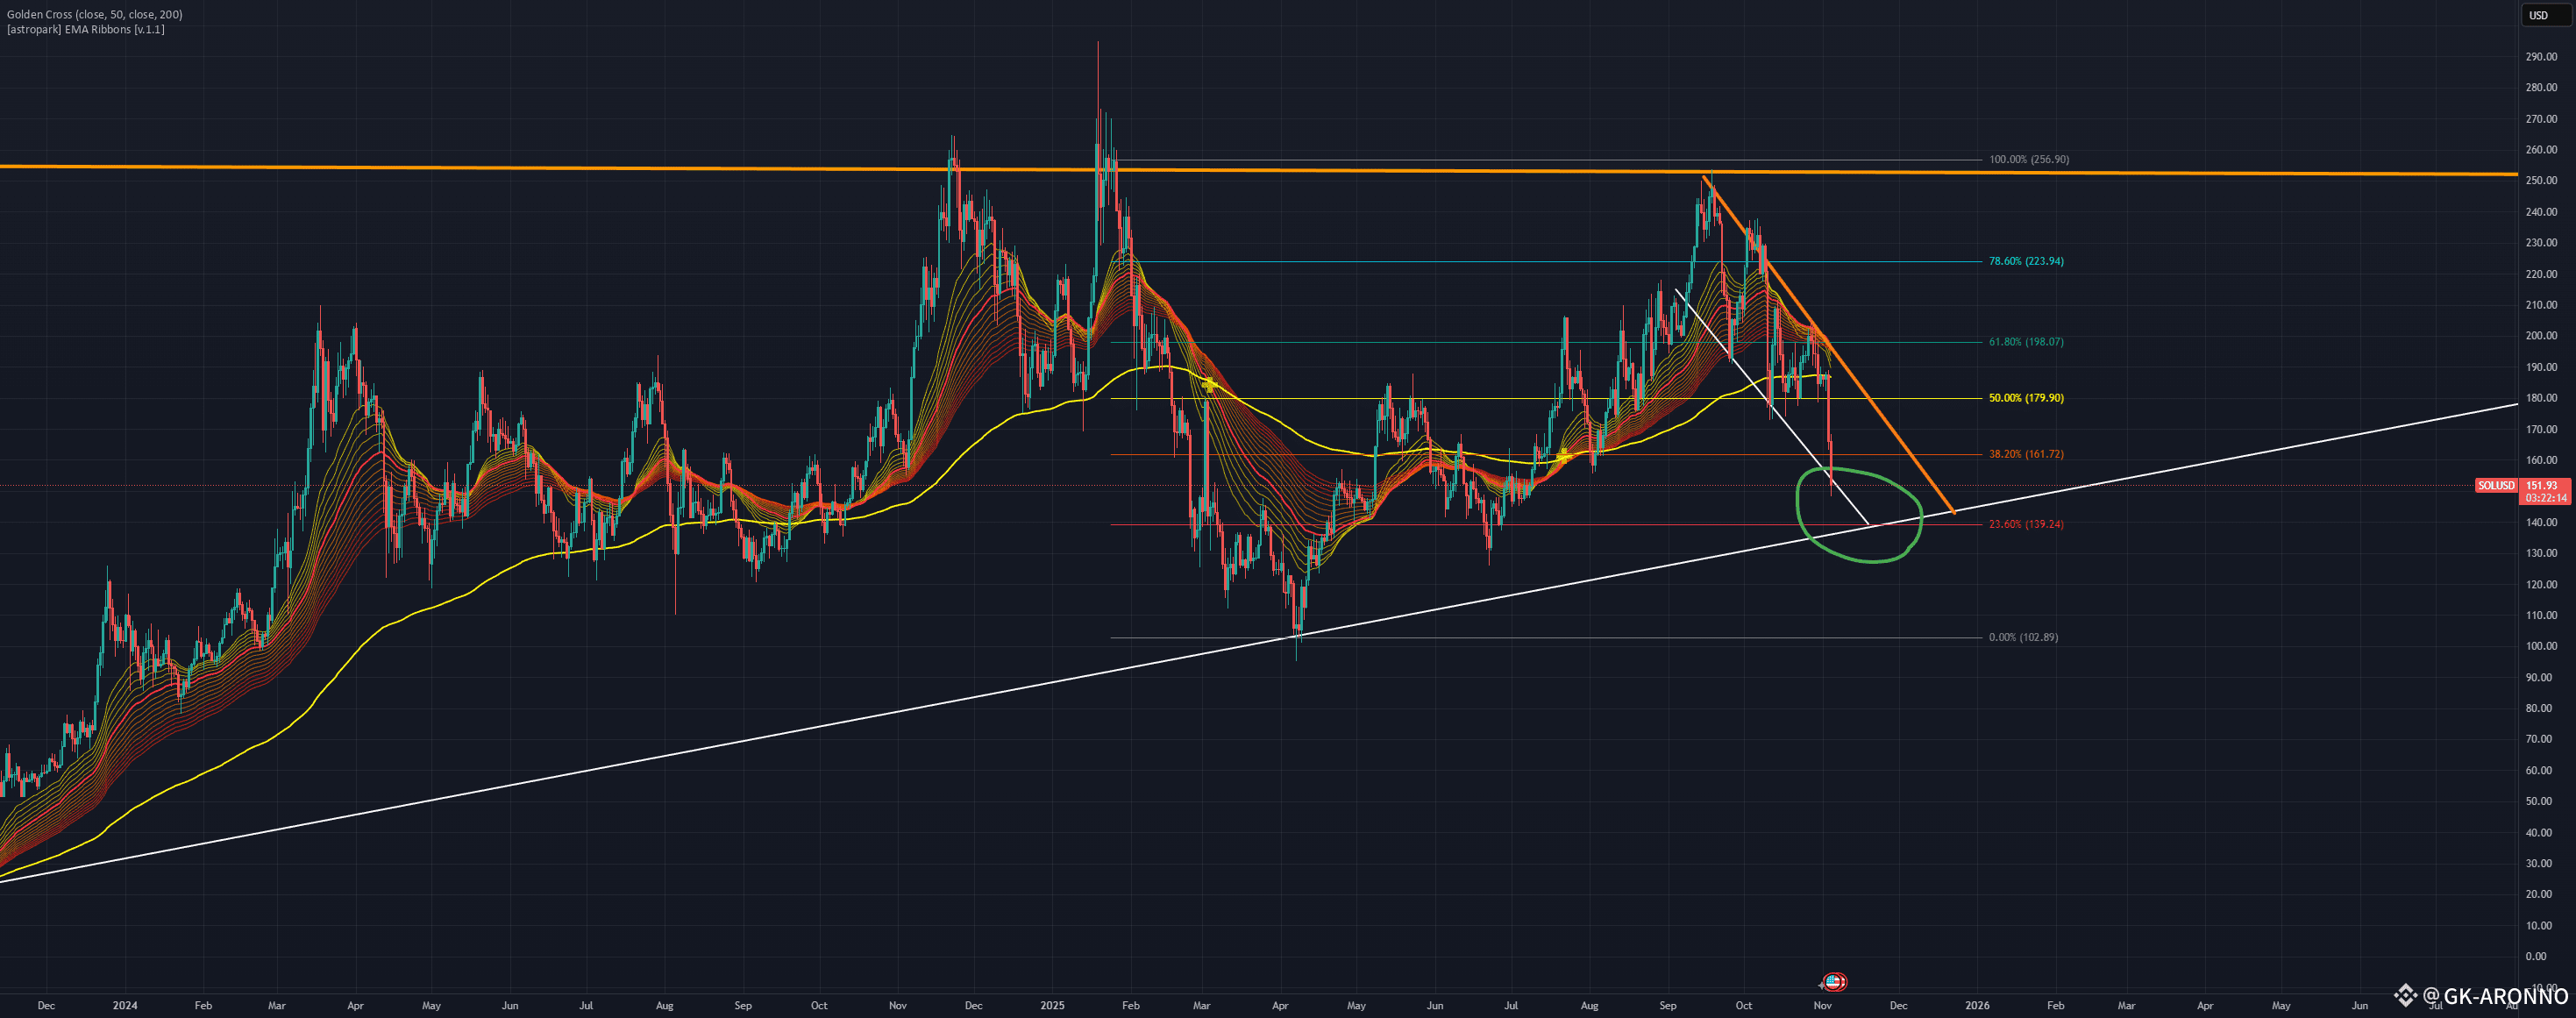Select the 23.60% (139.24) Fibonacci level label
The image size is (2576, 1018).
tap(2025, 524)
